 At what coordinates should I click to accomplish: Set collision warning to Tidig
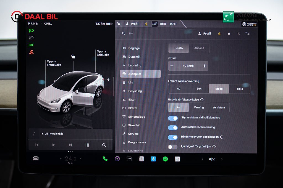(240, 89)
